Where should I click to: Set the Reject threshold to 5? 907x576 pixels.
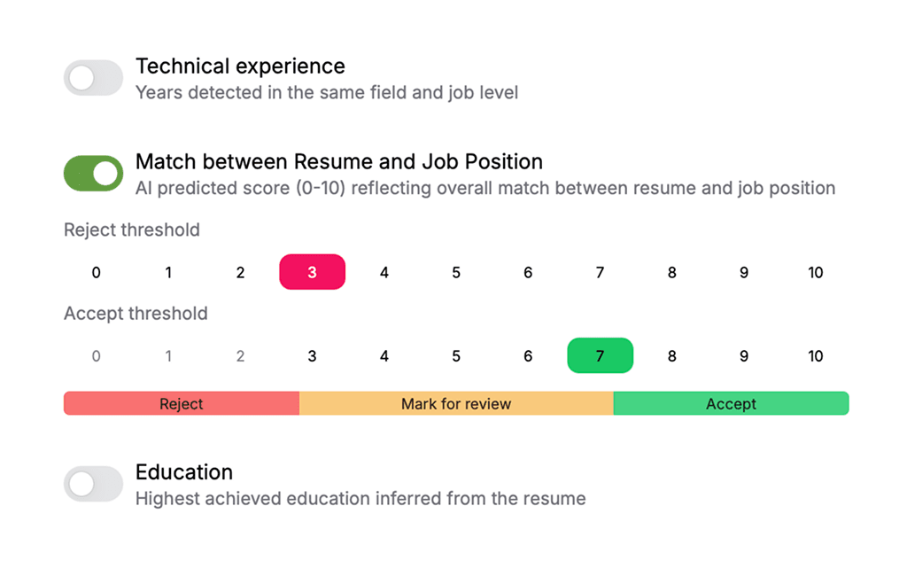[455, 272]
